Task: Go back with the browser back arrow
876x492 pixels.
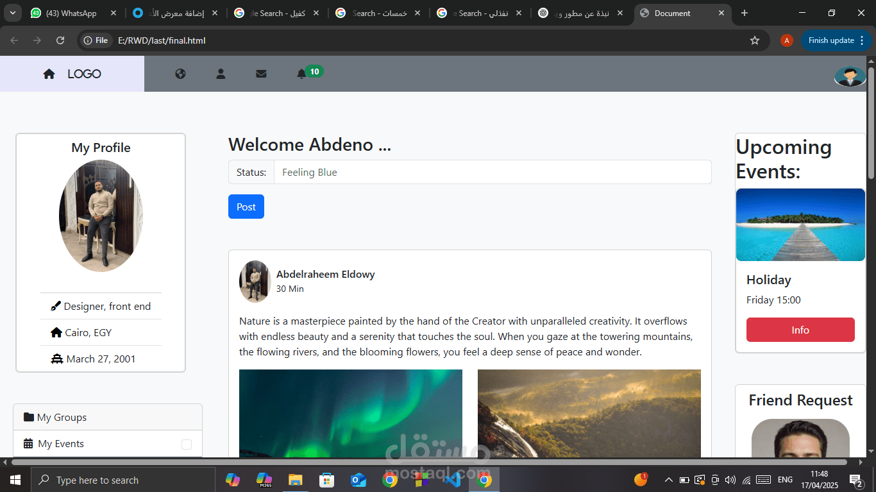Action: click(x=15, y=40)
